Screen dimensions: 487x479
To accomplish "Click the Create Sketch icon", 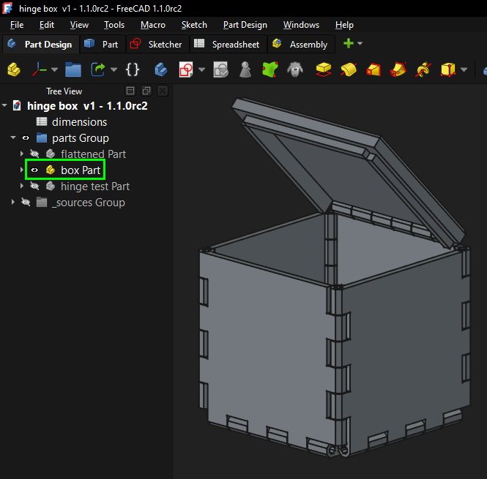I will (x=186, y=69).
